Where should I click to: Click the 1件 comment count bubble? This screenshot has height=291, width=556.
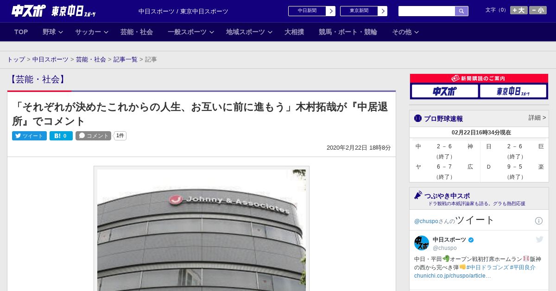[120, 136]
